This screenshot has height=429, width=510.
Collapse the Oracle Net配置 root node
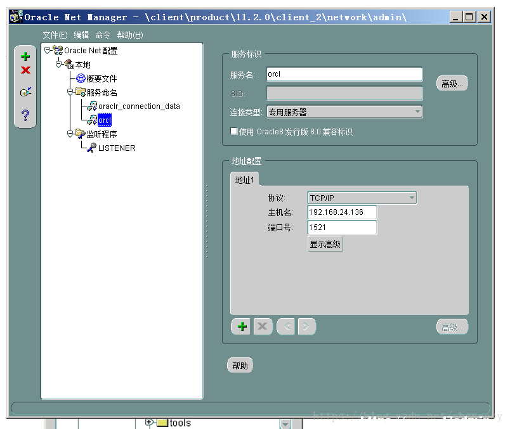(x=48, y=50)
